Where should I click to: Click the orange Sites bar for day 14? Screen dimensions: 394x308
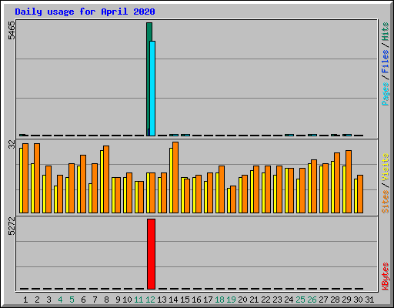[175, 177]
